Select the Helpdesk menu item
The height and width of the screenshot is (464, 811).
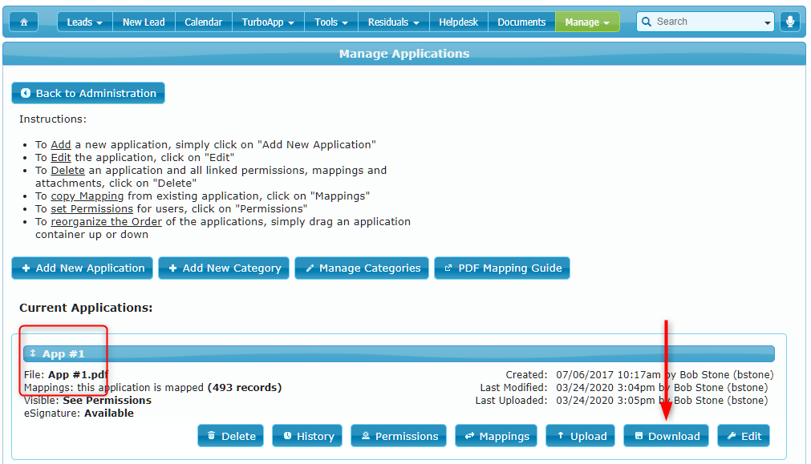[x=458, y=22]
